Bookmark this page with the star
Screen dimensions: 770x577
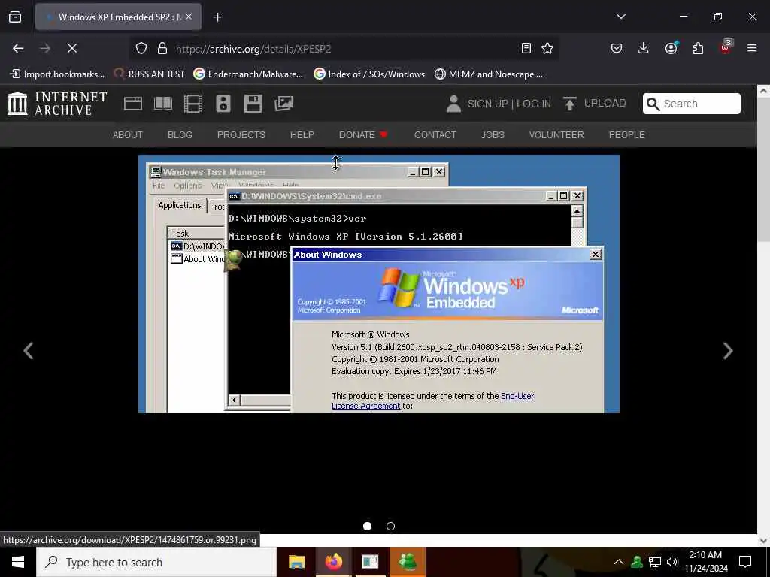(x=547, y=48)
